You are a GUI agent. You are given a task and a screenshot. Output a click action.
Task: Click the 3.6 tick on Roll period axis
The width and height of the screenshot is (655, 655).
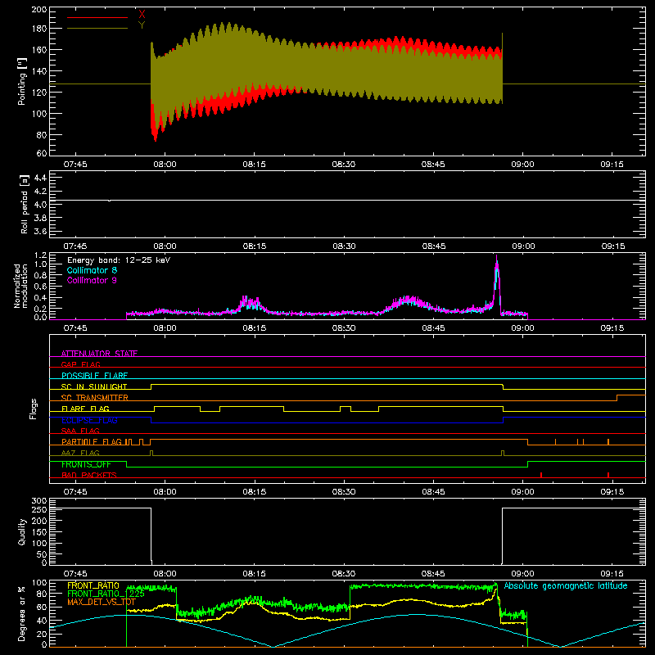pos(40,231)
